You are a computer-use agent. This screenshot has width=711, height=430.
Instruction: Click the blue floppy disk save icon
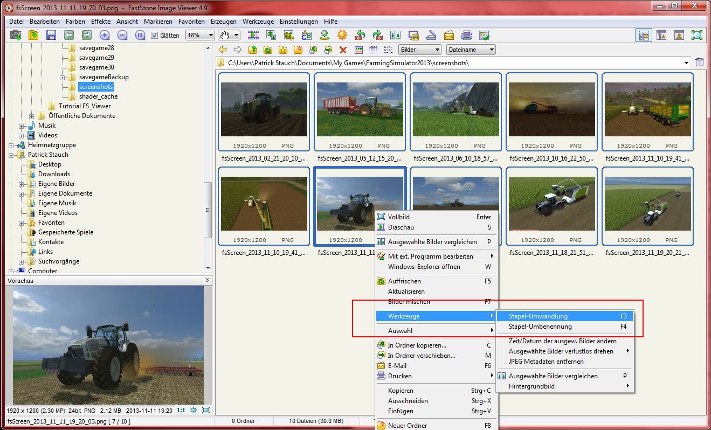pos(51,35)
